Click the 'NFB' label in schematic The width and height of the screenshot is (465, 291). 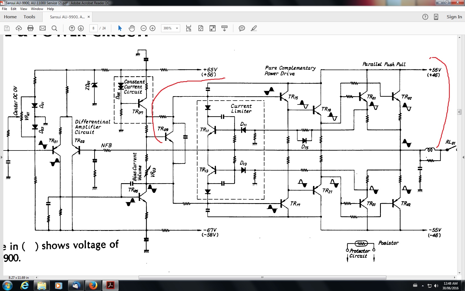coord(106,145)
